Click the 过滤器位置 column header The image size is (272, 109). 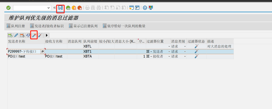[158, 41]
